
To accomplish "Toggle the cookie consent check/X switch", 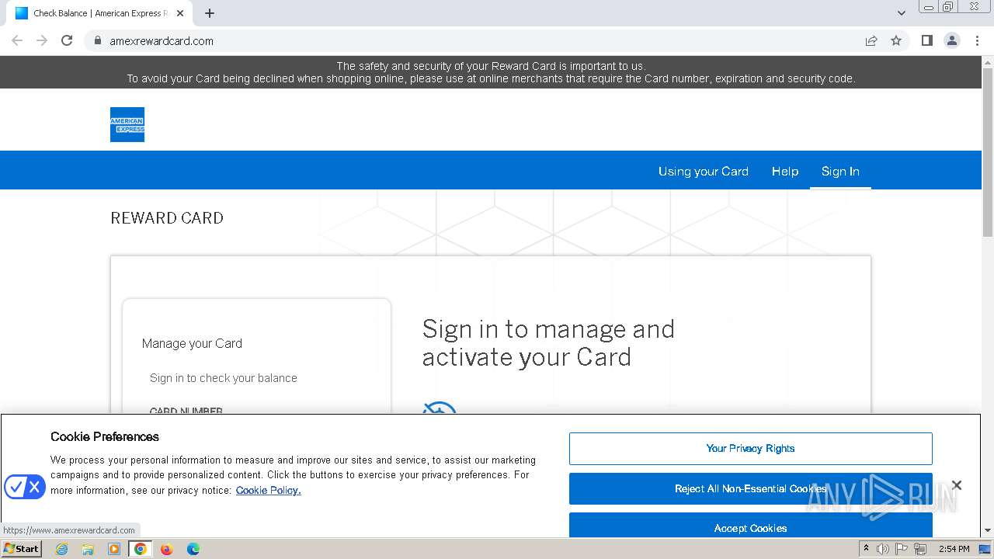I will (x=25, y=487).
